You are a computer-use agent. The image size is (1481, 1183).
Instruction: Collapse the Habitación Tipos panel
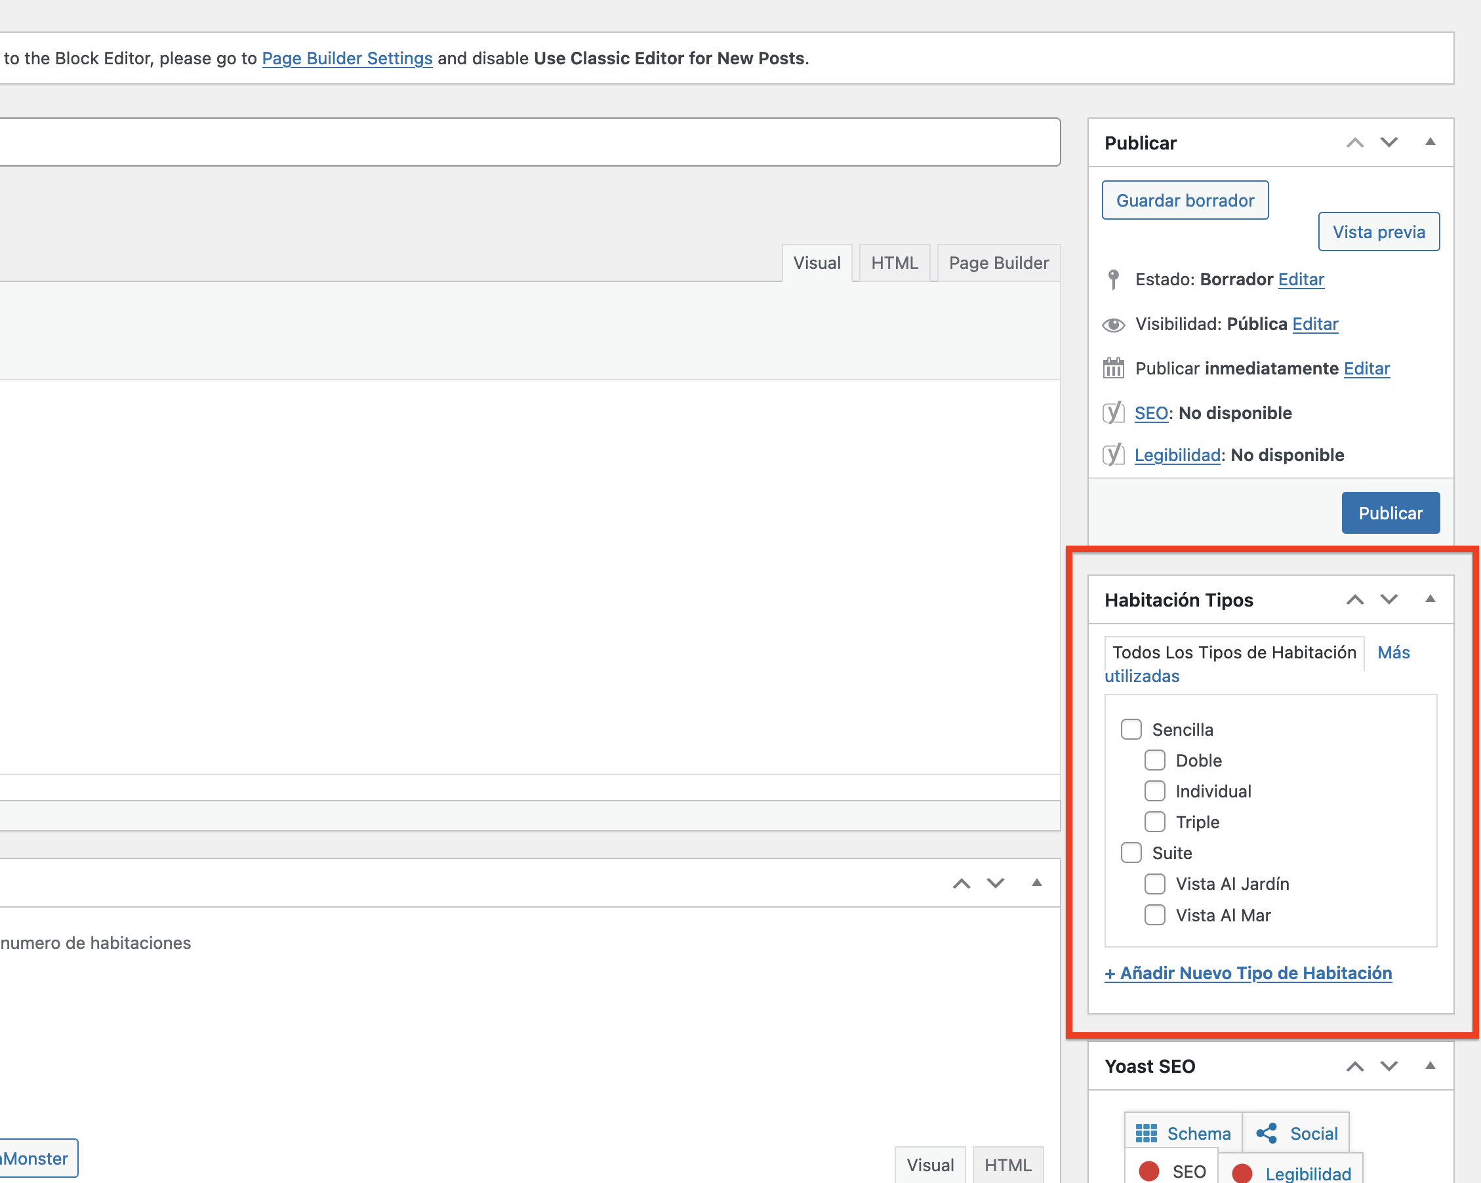[x=1430, y=599]
